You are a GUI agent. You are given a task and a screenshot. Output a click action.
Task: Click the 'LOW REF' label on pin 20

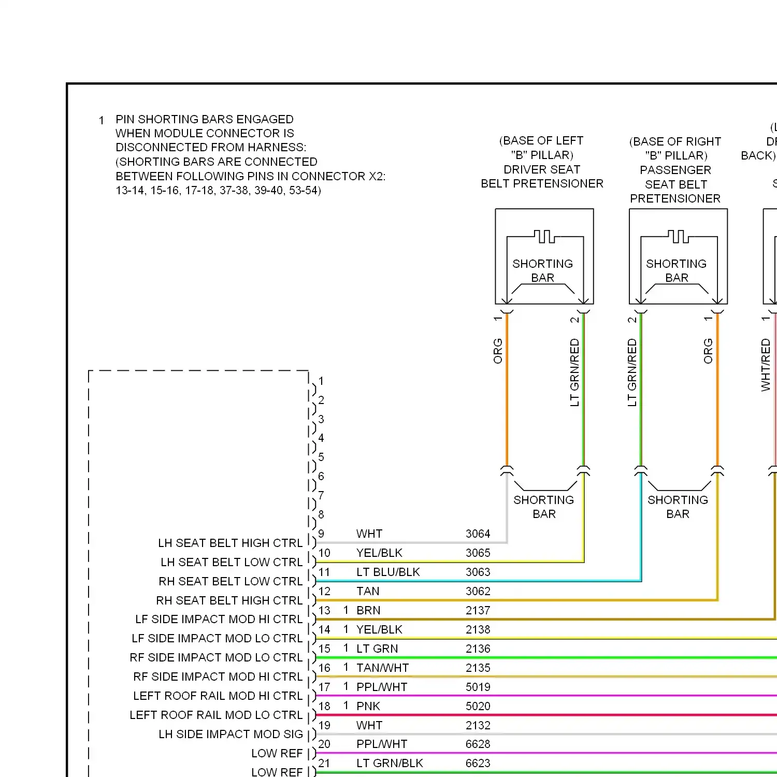pos(277,753)
